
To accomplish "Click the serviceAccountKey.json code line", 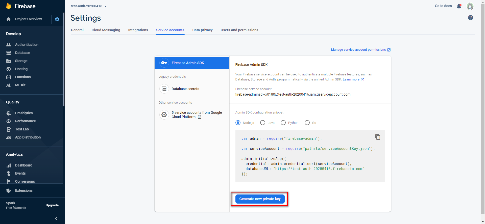I will (x=308, y=149).
